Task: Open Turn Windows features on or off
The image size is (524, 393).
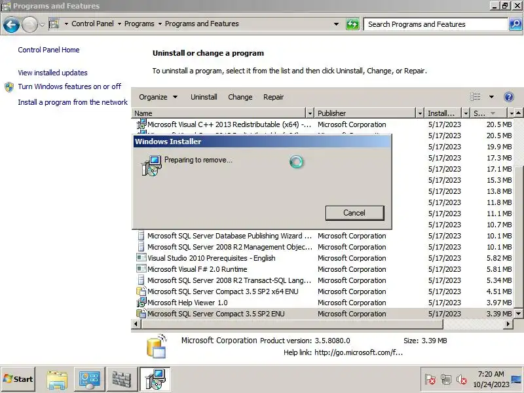Action: 69,86
